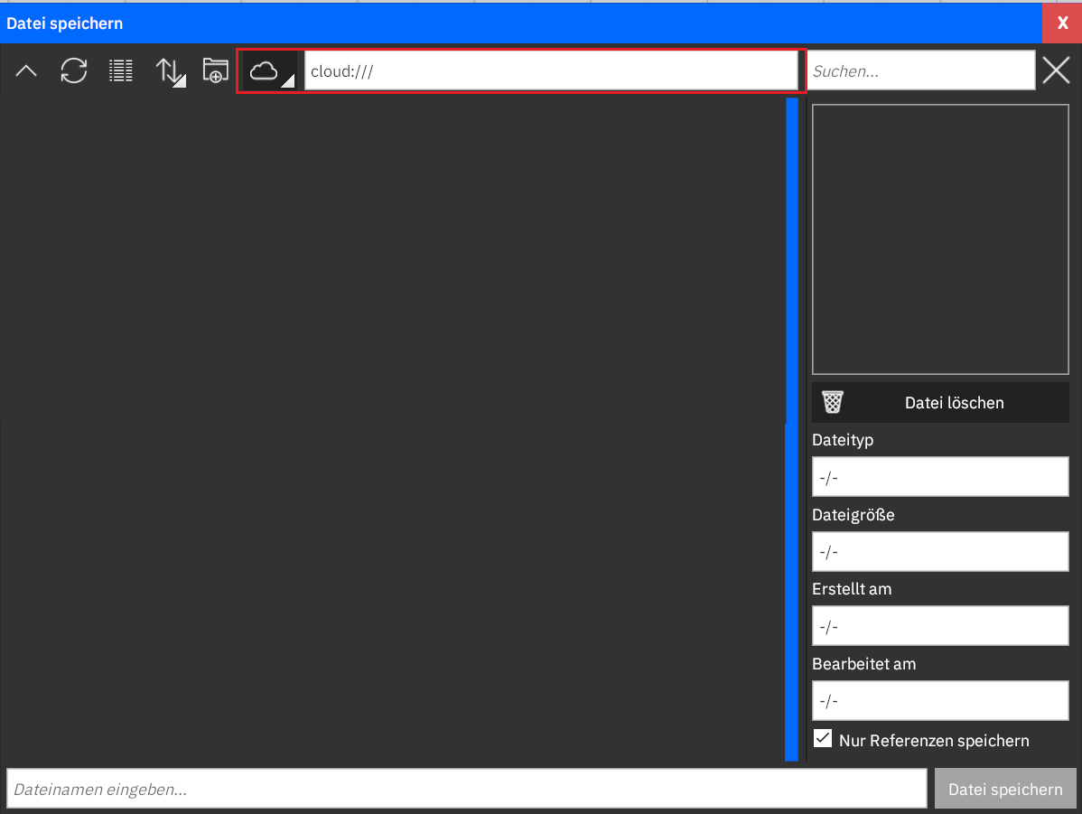
Task: Refresh the file list
Action: (x=74, y=70)
